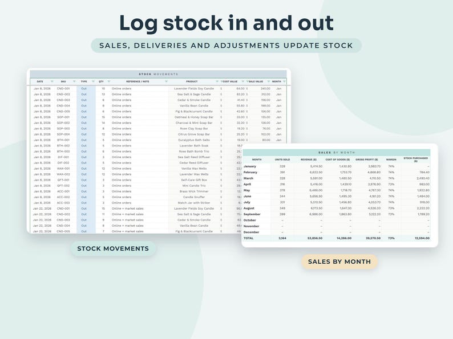This screenshot has width=453, height=339.
Task: Select the Lavender Fields Soy Candle cell for Jan 8
Action: click(x=194, y=88)
